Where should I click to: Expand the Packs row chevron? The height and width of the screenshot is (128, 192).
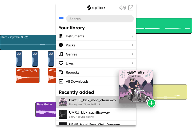(x=132, y=45)
